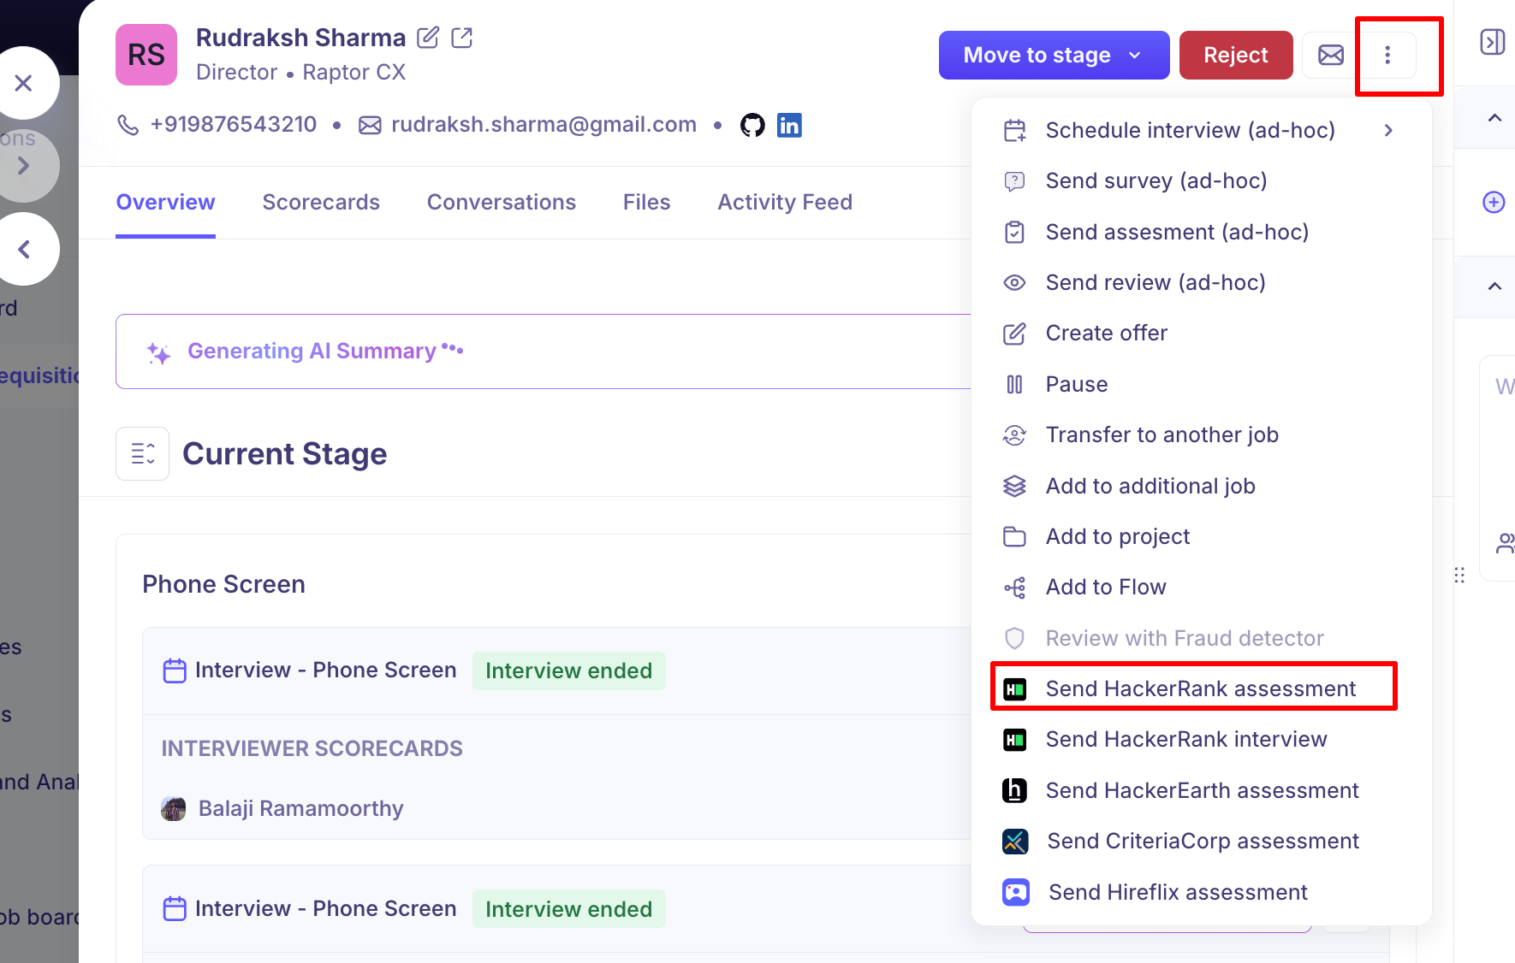Go to previous candidate with left arrow
This screenshot has width=1515, height=963.
coord(23,249)
